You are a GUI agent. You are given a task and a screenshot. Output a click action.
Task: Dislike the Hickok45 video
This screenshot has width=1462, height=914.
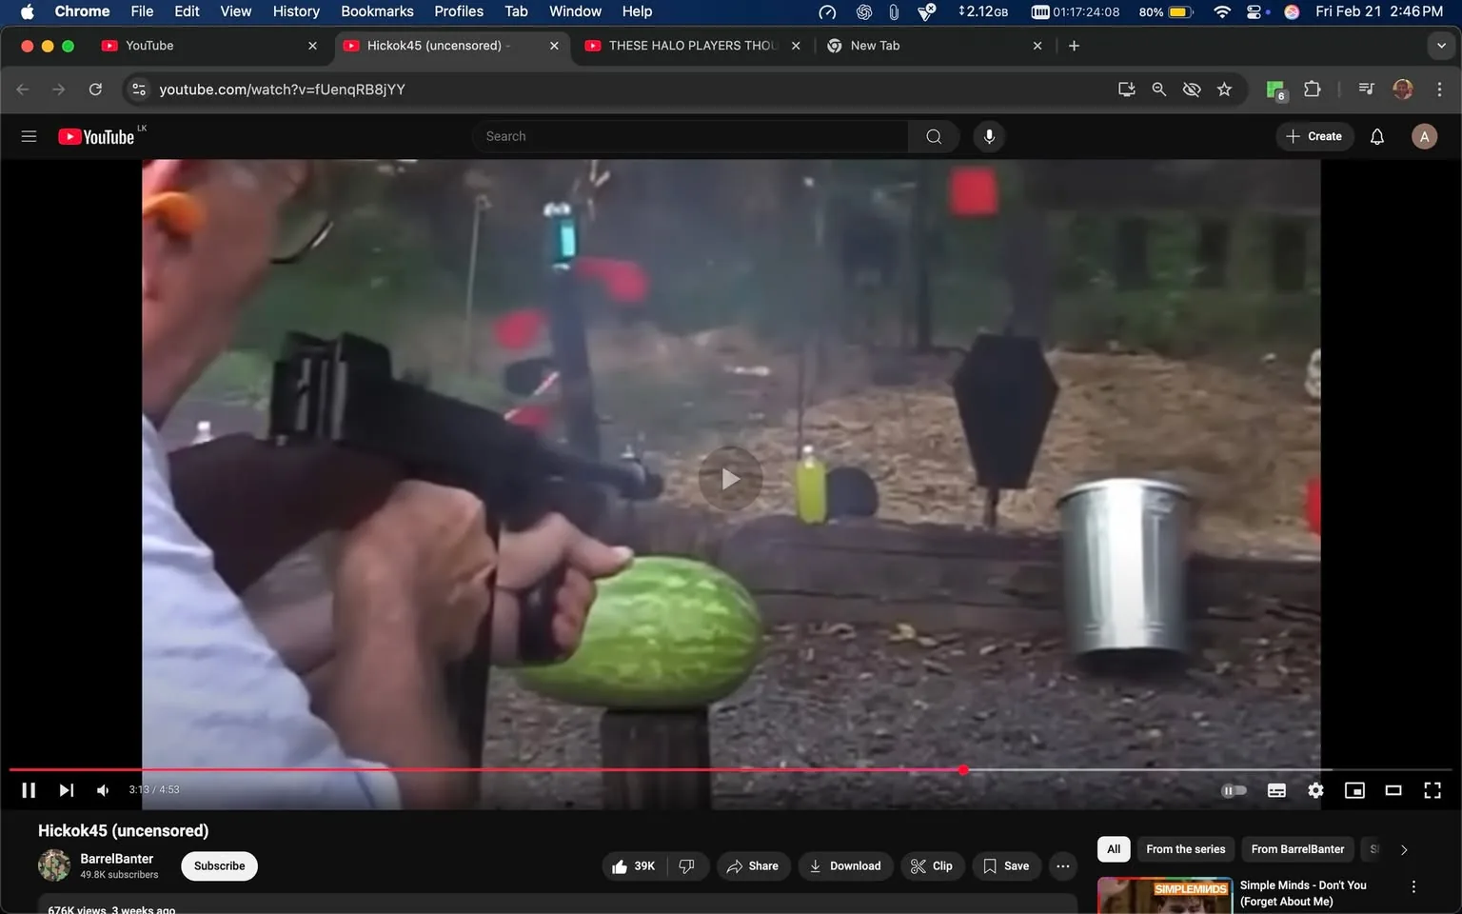pos(687,865)
